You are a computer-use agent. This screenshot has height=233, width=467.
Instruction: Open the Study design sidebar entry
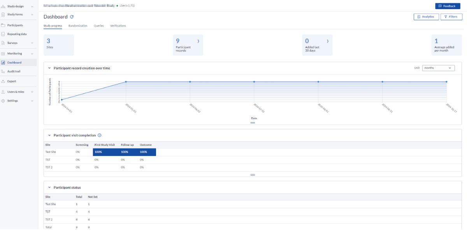point(16,6)
